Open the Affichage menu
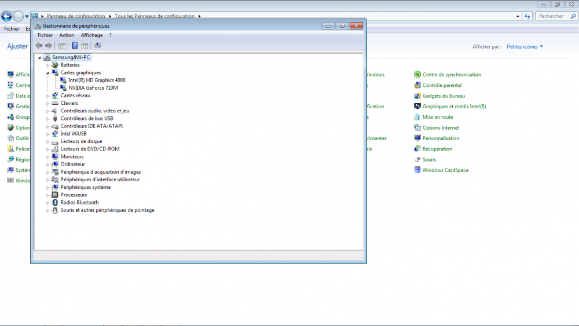579x326 pixels. click(91, 35)
